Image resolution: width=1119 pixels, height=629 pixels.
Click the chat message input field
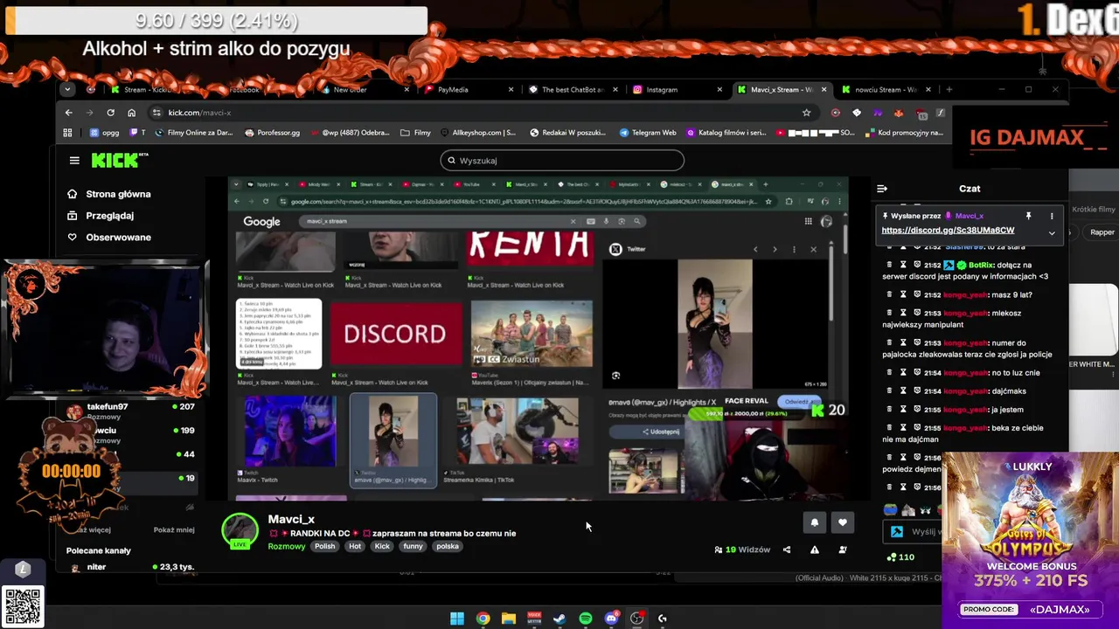click(x=926, y=531)
